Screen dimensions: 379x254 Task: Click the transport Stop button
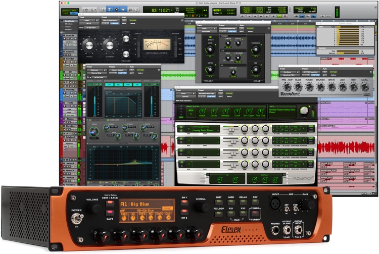point(273,16)
